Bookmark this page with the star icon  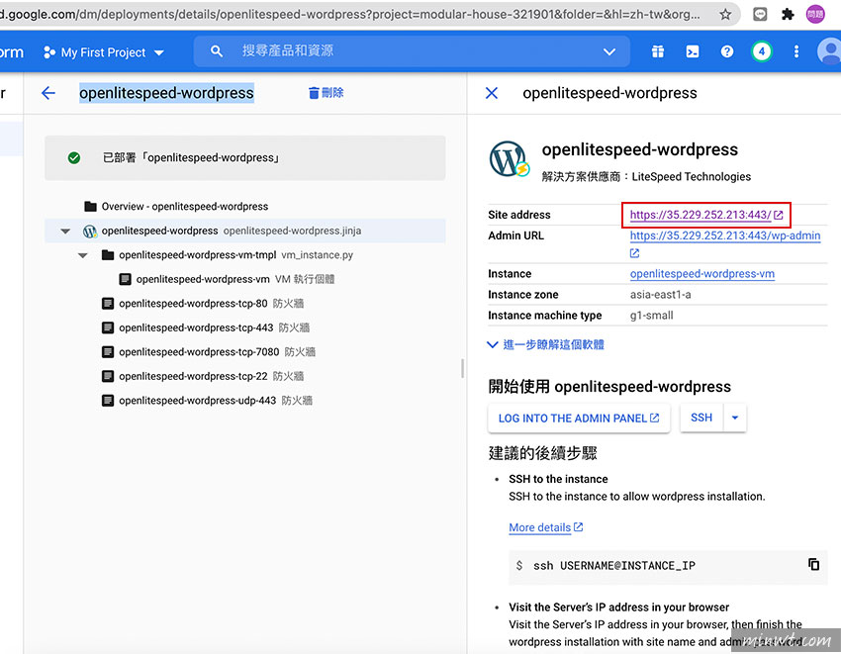point(725,15)
